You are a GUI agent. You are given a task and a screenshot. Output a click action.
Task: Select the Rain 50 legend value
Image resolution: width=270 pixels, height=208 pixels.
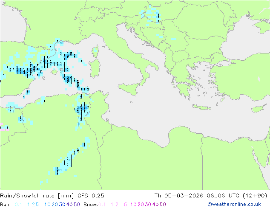77,205
